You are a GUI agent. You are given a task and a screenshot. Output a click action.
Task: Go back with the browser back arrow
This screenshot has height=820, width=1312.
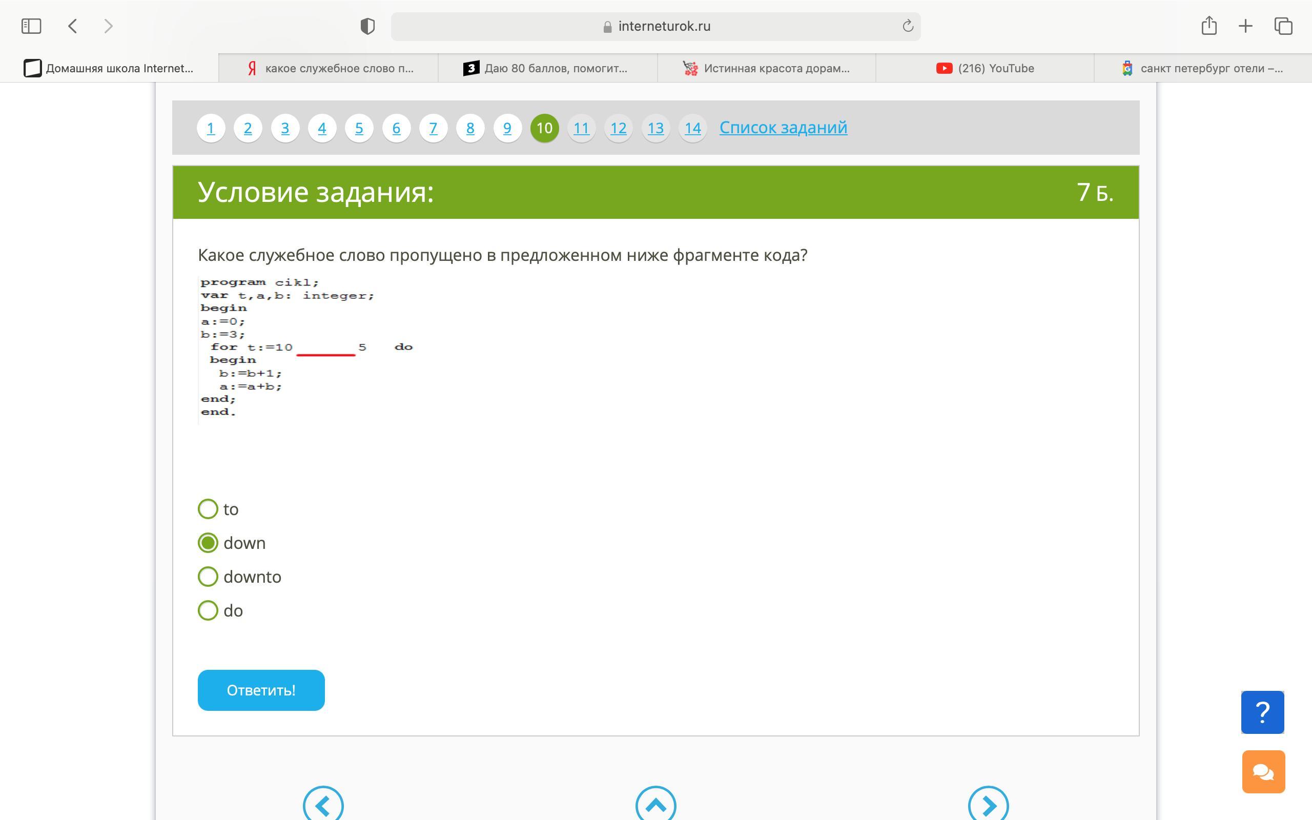(x=73, y=26)
